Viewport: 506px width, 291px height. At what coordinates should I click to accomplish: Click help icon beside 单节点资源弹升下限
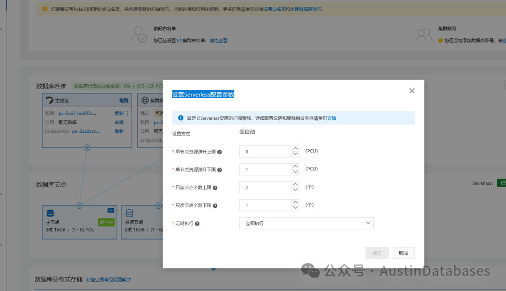click(x=219, y=170)
